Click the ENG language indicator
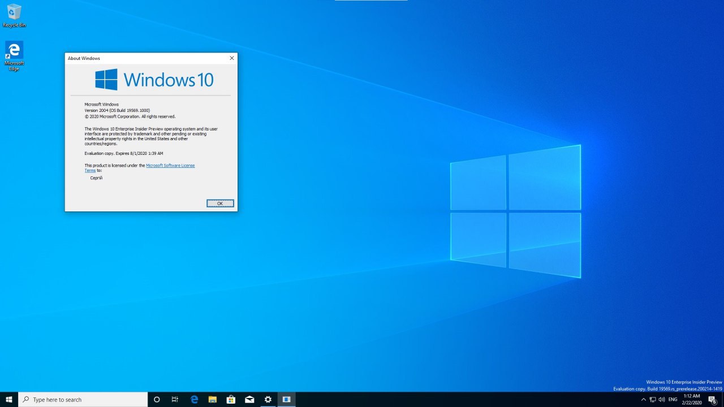 tap(673, 400)
